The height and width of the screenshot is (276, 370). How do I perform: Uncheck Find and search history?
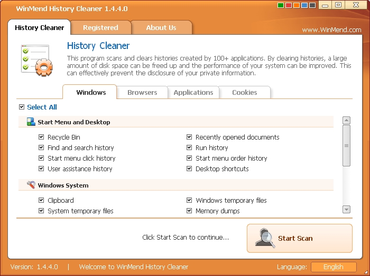pos(41,147)
